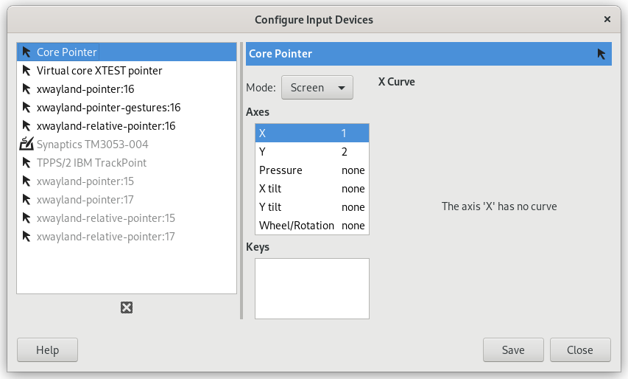Click the pointer icon beside Core Pointer row
628x379 pixels.
(27, 52)
